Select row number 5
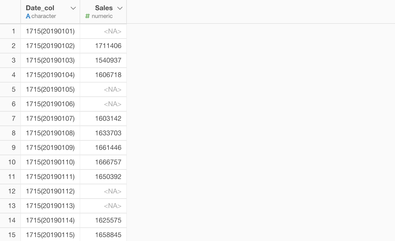 (13, 89)
